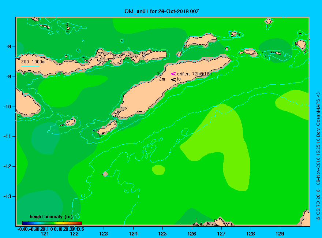Click longitude axis label 125
Screen dimensions: 322x238
pos(162,234)
